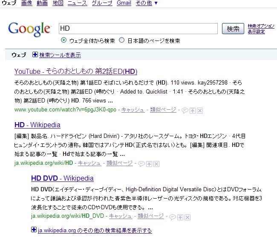Click into the search box containing HD

click(x=138, y=29)
